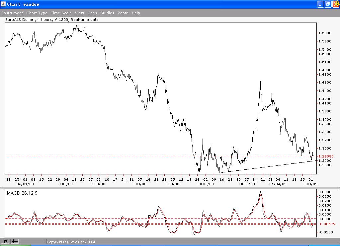Click the MACD 26;12;9 study label
This screenshot has width=340, height=246.
click(x=22, y=193)
